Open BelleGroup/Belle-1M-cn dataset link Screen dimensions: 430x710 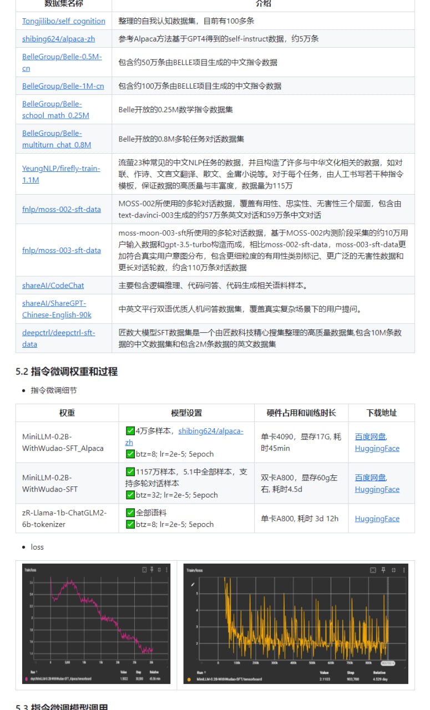pyautogui.click(x=63, y=86)
